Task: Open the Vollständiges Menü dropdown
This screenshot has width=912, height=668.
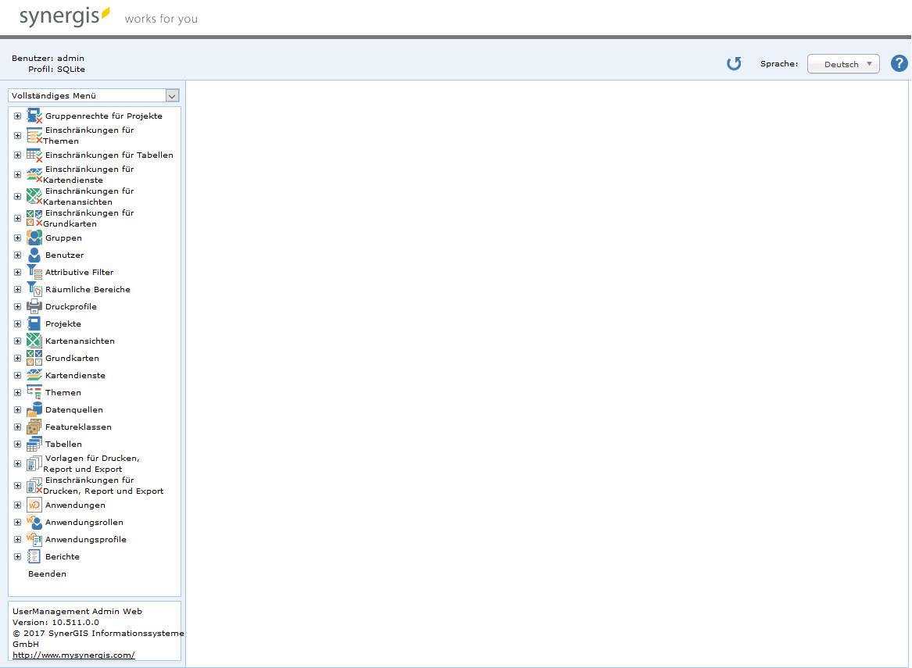Action: (94, 95)
